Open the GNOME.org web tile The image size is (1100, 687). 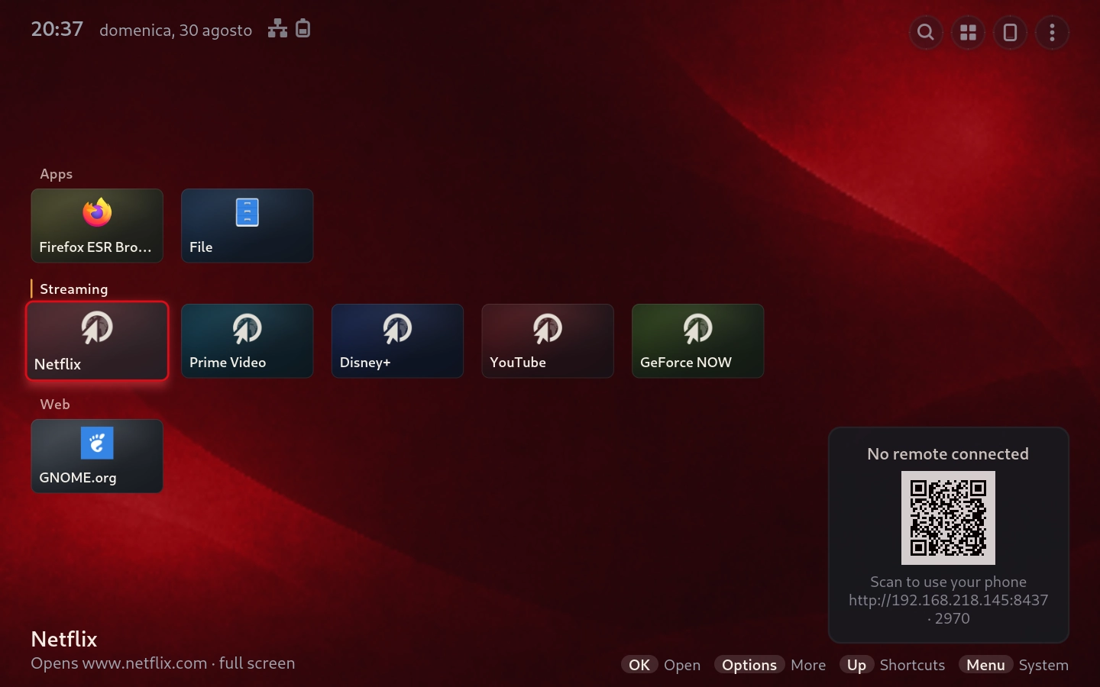pyautogui.click(x=97, y=456)
